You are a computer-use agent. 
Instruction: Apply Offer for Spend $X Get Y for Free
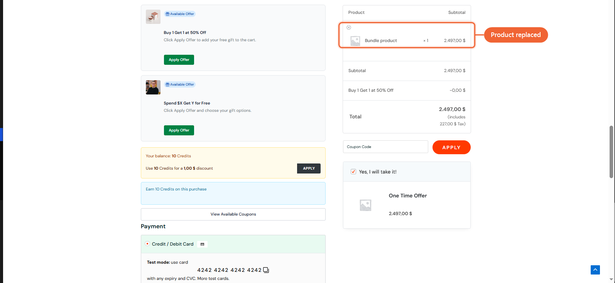(x=179, y=130)
